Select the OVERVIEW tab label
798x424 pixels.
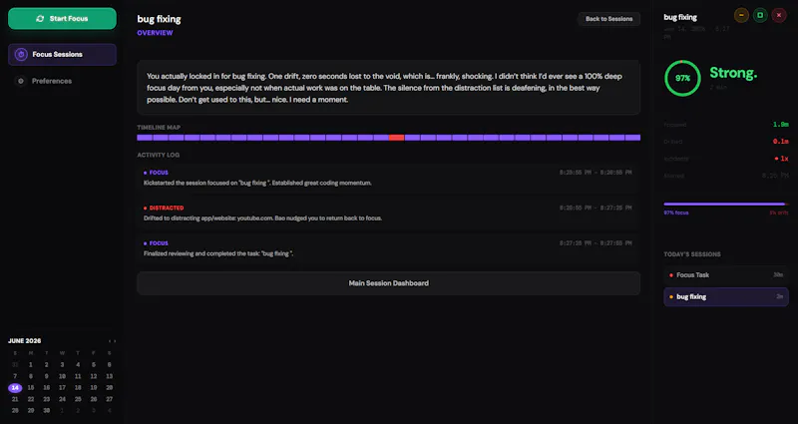tap(155, 33)
